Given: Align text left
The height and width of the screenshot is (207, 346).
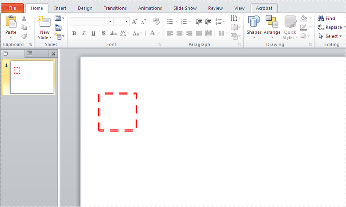Looking at the screenshot, I should click(170, 33).
